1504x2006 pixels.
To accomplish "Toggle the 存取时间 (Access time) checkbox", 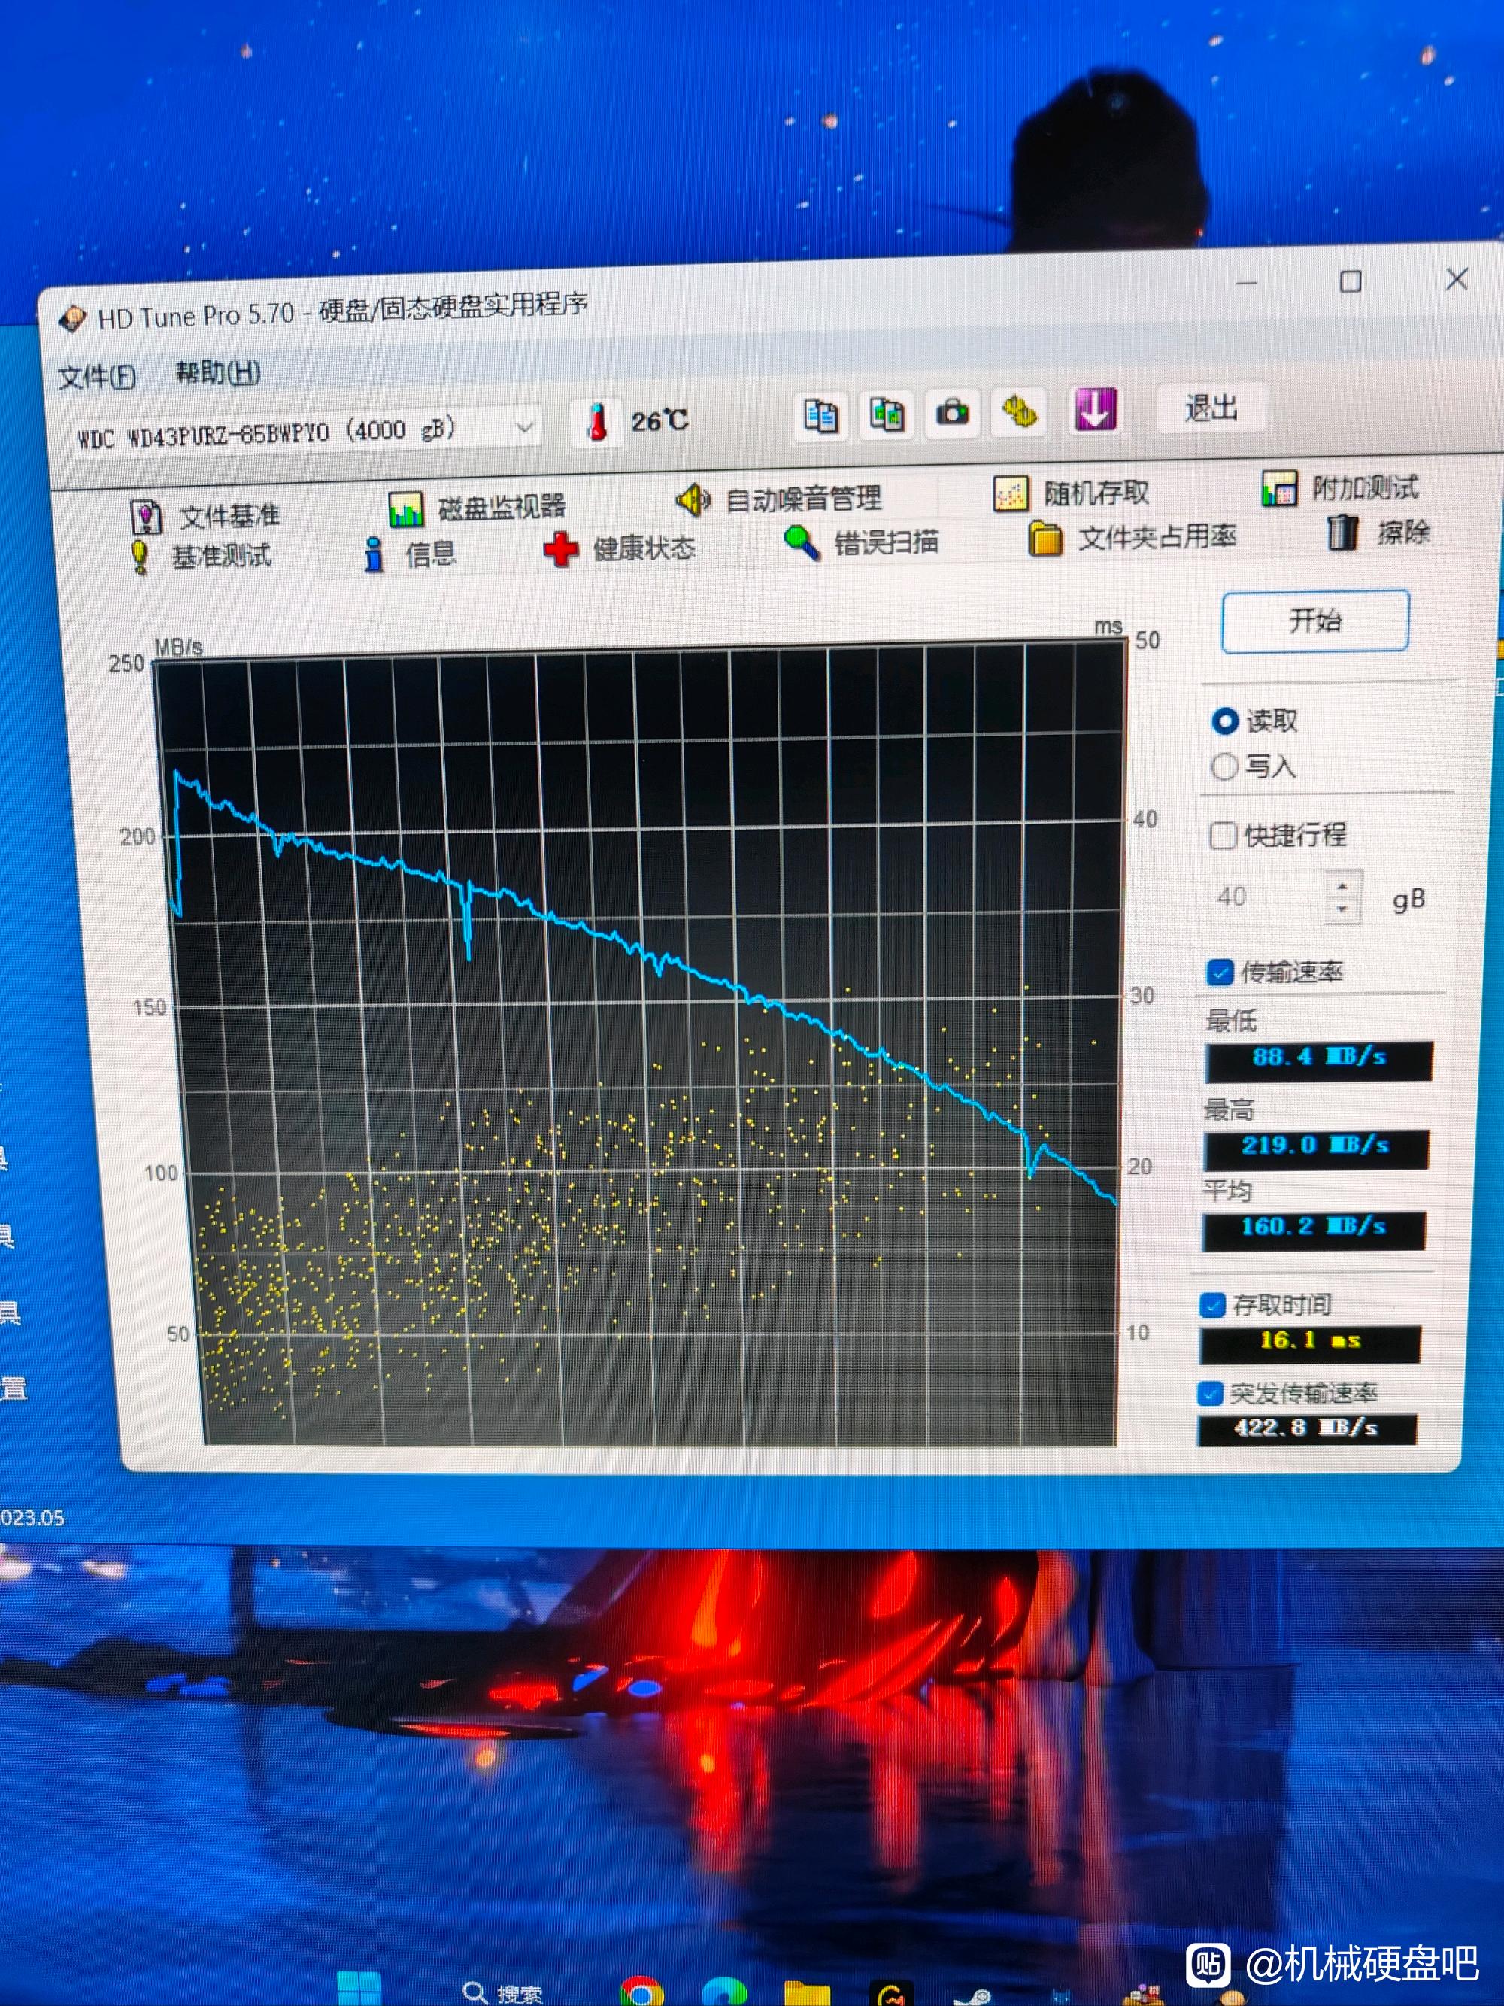I will 1213,1305.
